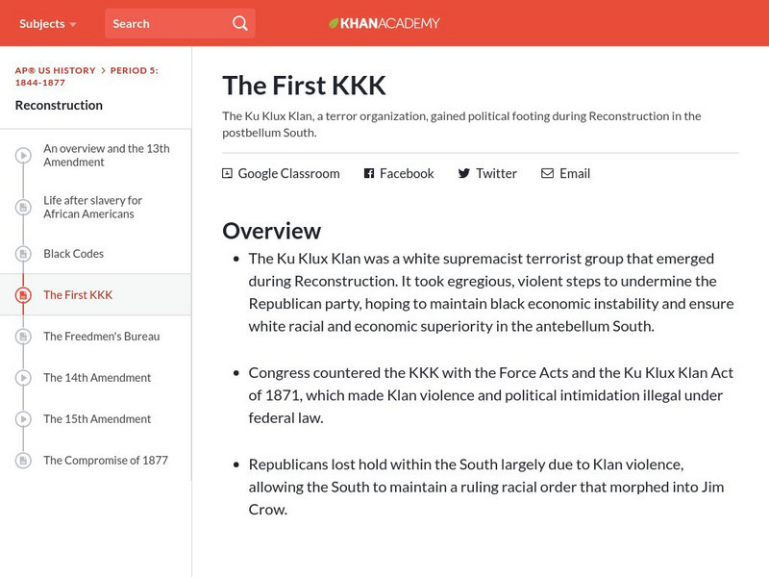The height and width of the screenshot is (577, 769).
Task: Click video icon beside The 15th Amendment
Action: (23, 419)
